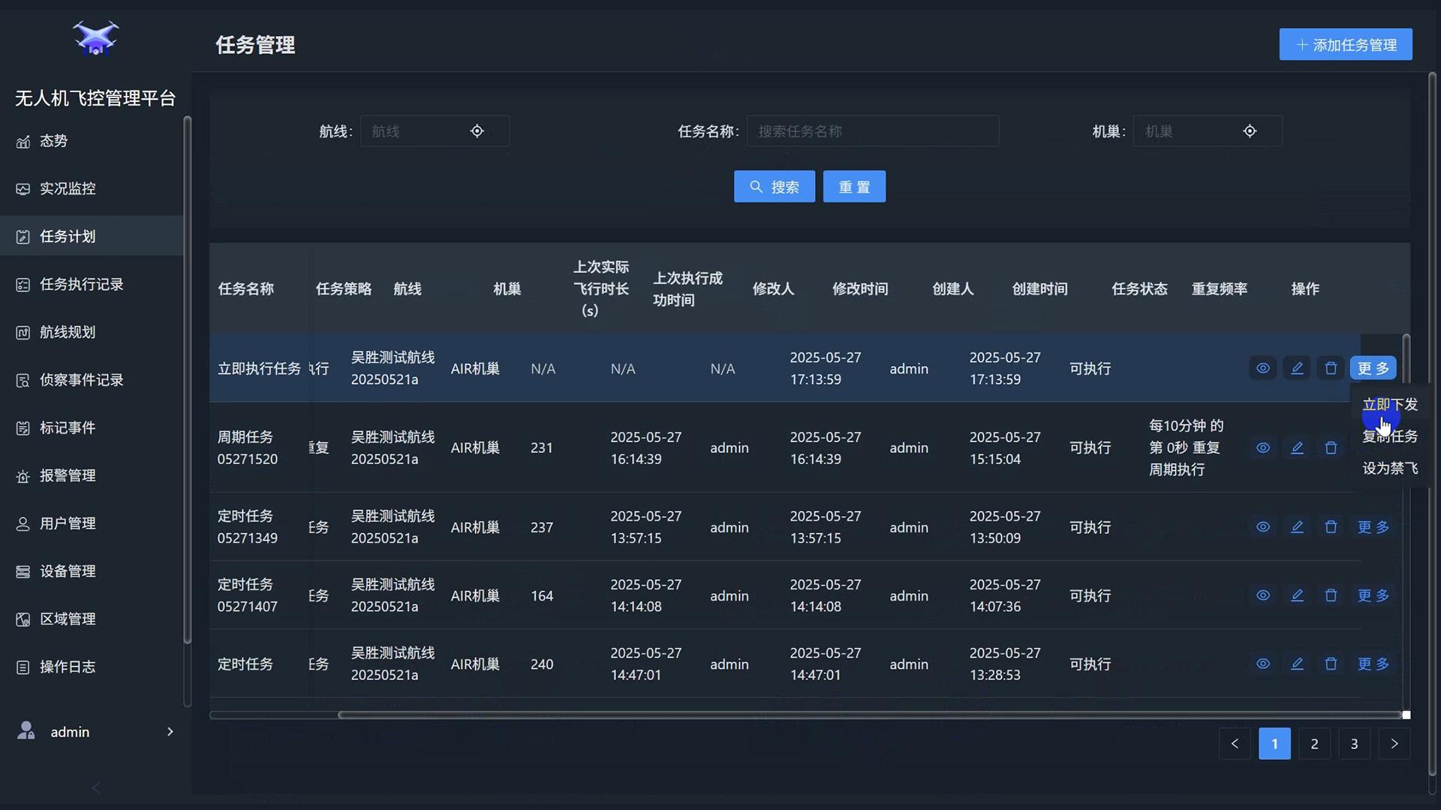The width and height of the screenshot is (1441, 810).
Task: Go to page 2
Action: (x=1314, y=744)
